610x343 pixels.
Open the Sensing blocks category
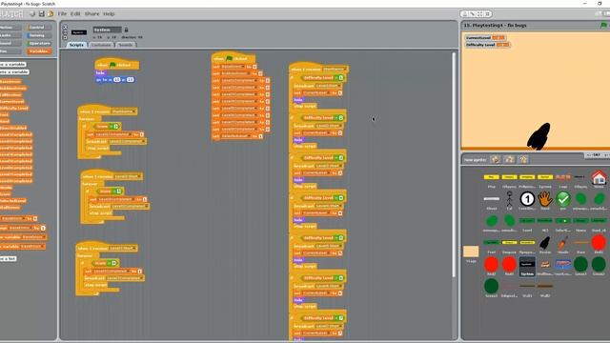[x=39, y=35]
